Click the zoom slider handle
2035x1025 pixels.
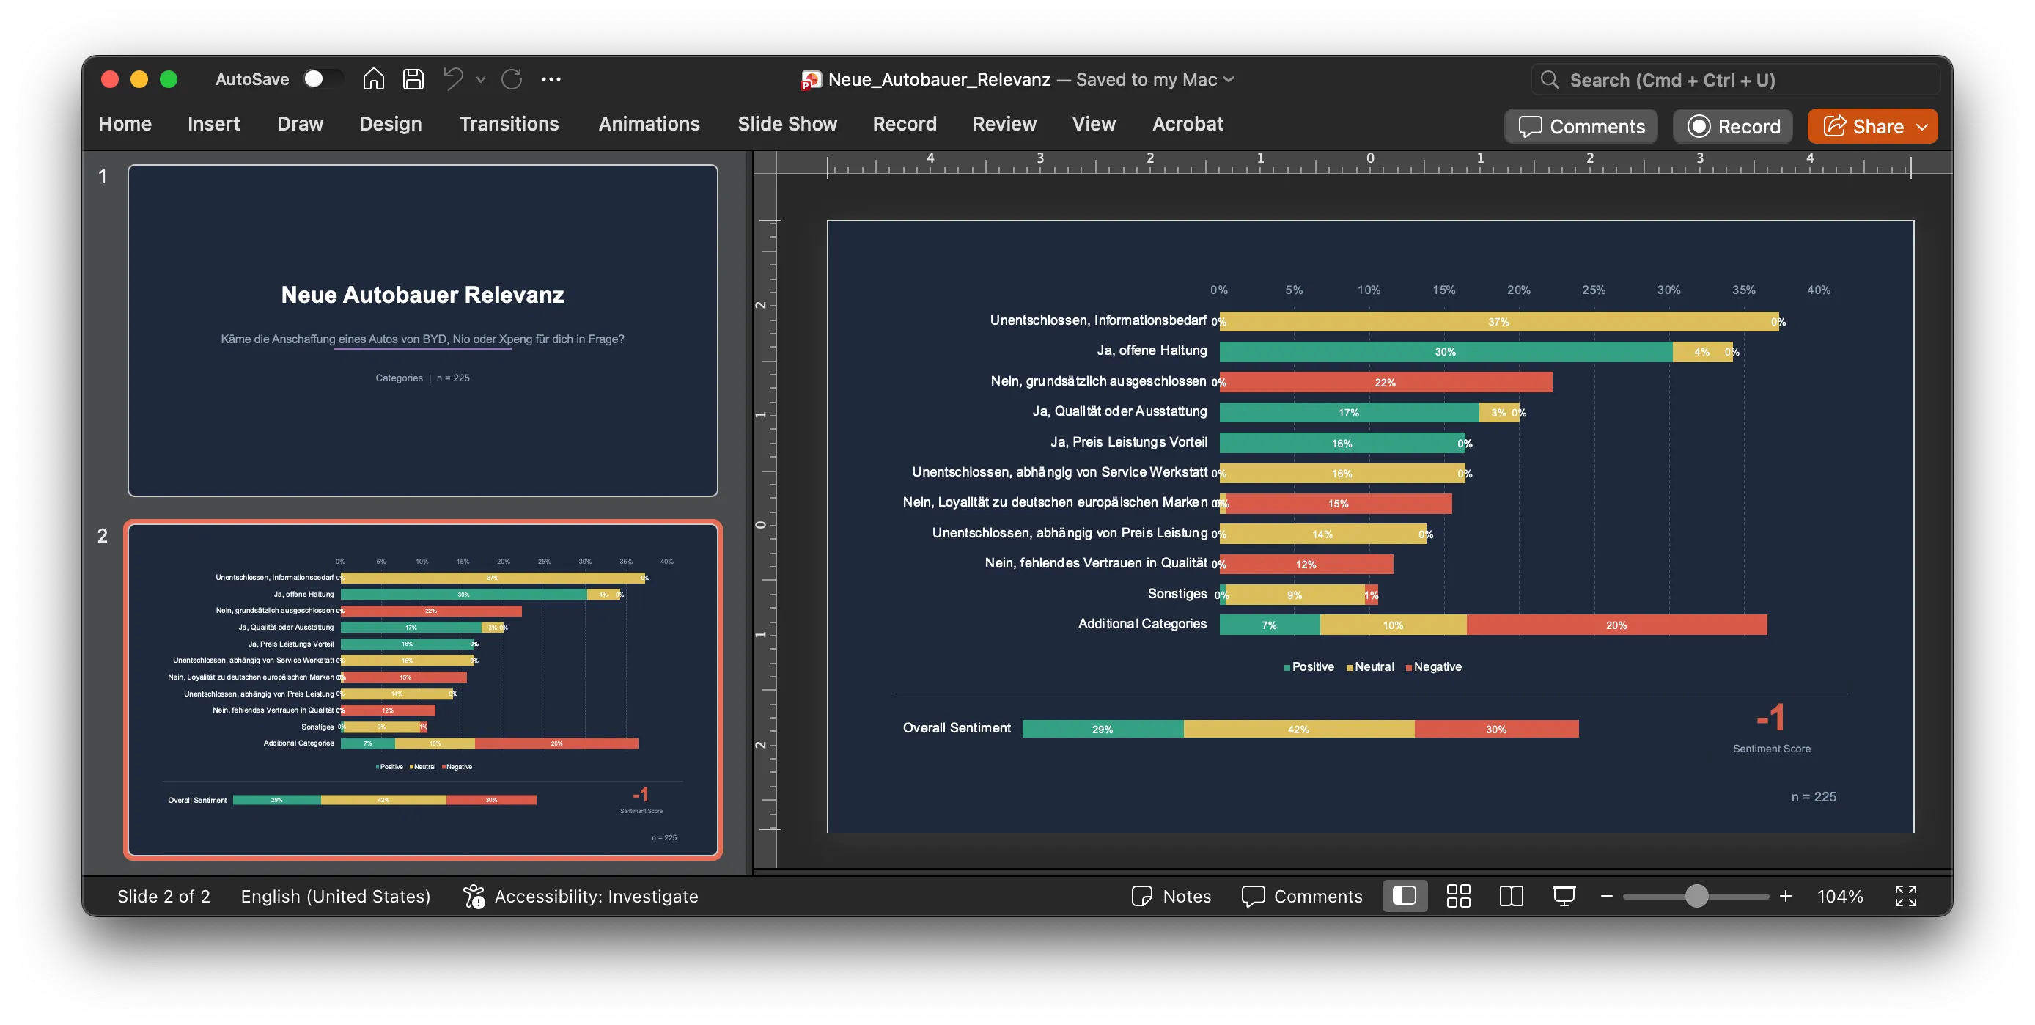[1696, 895]
